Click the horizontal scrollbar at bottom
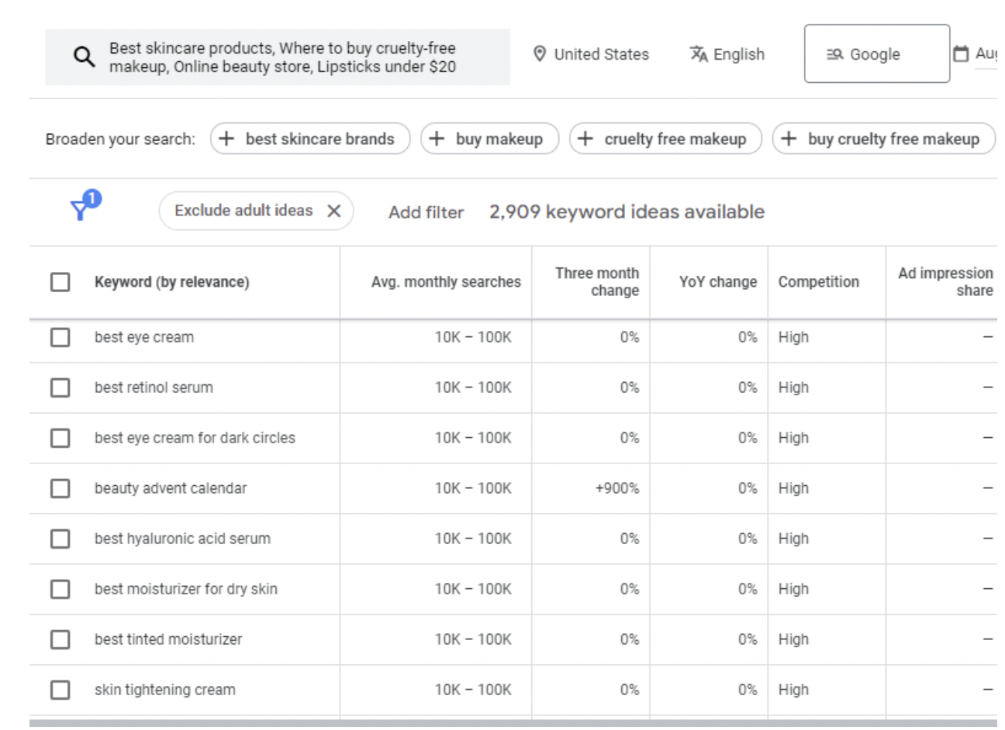 pyautogui.click(x=512, y=723)
